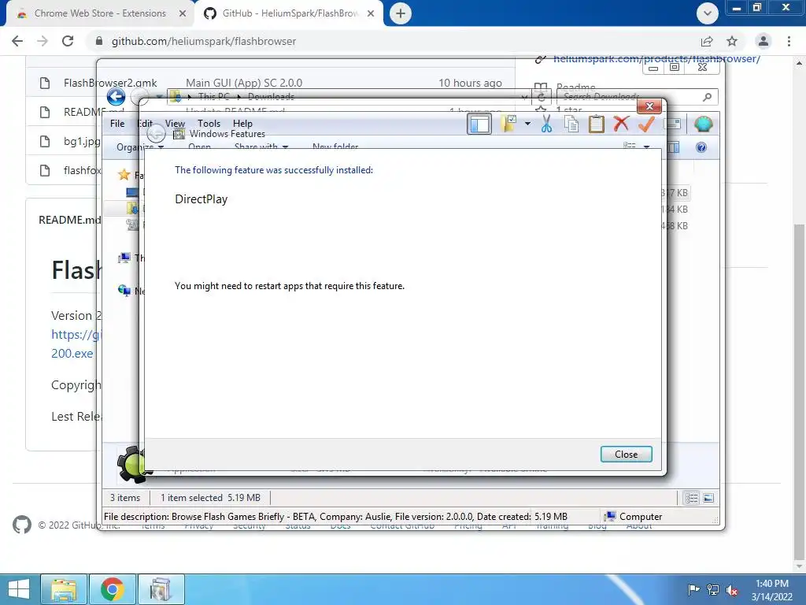
Task: Click the Favorites star icon in the navigation pane
Action: pos(124,175)
